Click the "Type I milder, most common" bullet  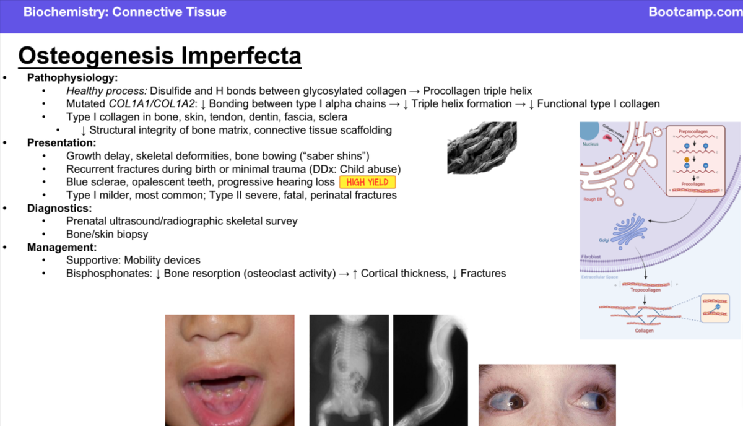click(232, 195)
